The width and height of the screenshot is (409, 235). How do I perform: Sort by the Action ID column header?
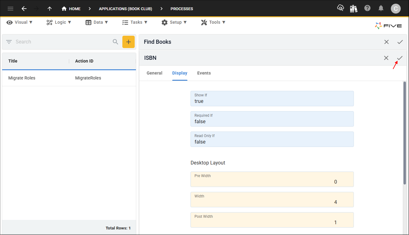click(84, 61)
